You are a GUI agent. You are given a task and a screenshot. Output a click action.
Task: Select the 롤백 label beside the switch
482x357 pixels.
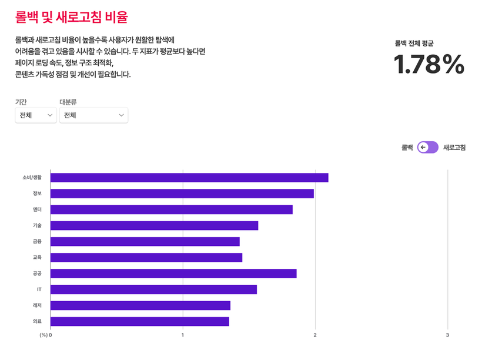pos(407,148)
